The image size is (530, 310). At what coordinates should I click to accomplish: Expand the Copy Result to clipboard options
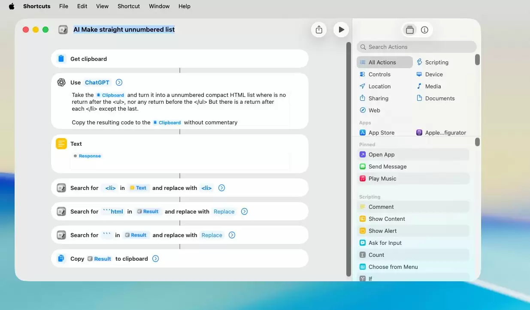(155, 259)
